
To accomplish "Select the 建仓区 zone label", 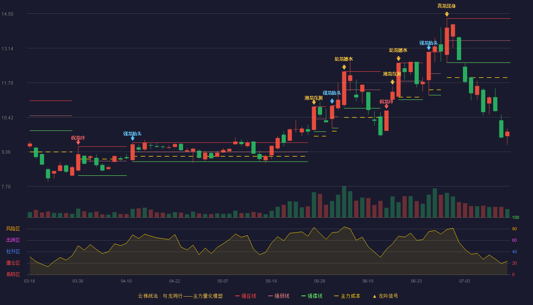I will point(13,263).
